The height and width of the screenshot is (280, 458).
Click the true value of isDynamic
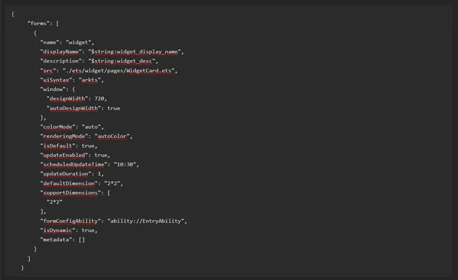pyautogui.click(x=88, y=230)
